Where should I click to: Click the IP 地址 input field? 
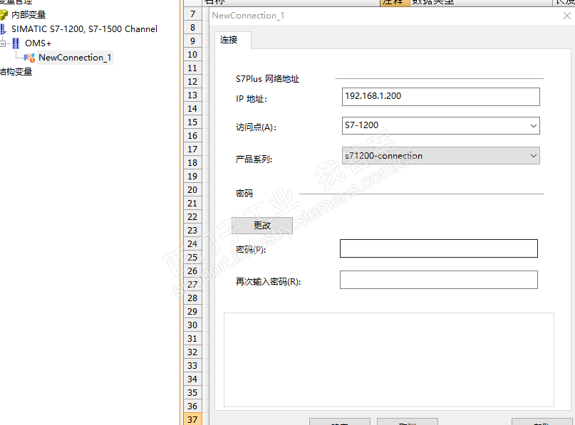point(441,97)
